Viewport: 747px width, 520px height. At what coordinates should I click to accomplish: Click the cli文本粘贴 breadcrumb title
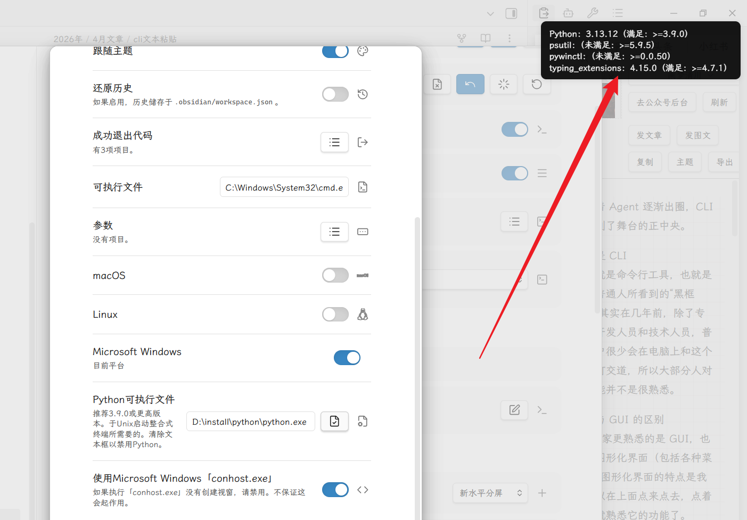(155, 39)
